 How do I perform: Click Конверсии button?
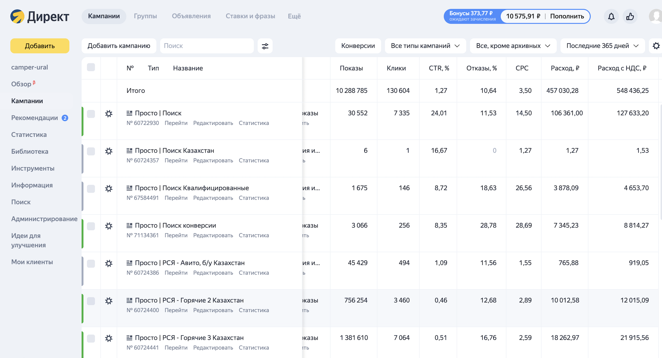[358, 46]
